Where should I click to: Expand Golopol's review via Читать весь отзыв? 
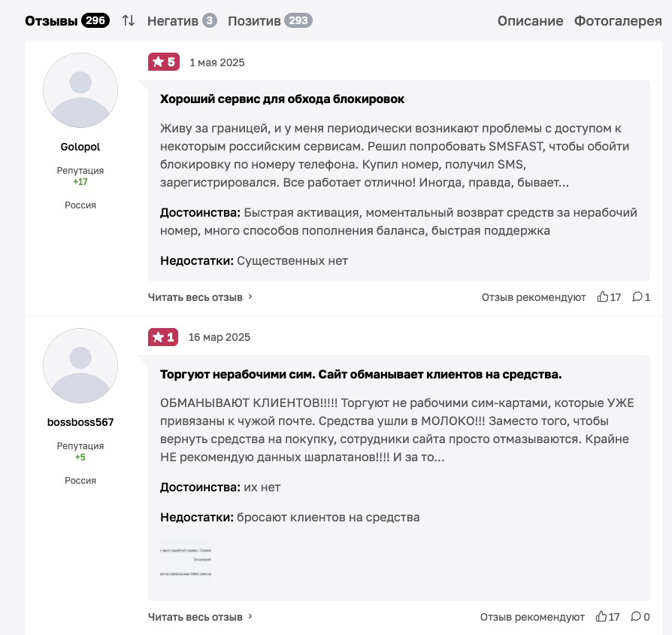200,297
